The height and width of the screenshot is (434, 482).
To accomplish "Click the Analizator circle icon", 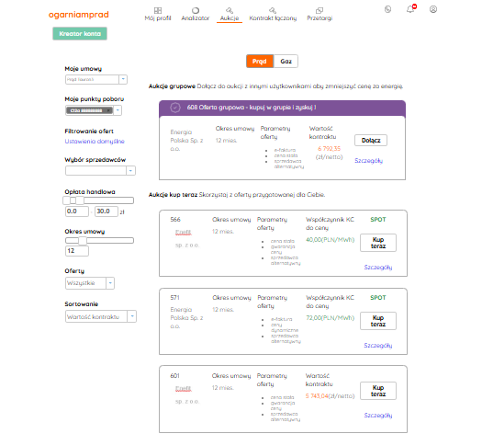I will 196,10.
